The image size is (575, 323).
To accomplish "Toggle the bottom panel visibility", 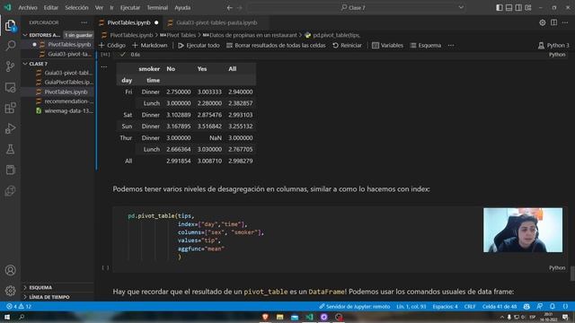I will click(x=509, y=8).
